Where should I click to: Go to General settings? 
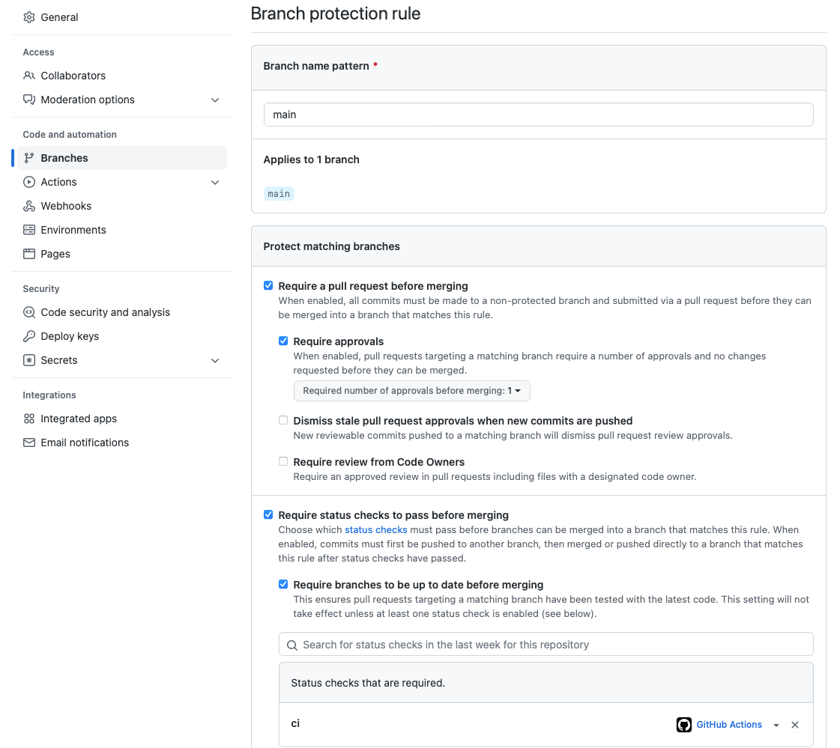(60, 17)
